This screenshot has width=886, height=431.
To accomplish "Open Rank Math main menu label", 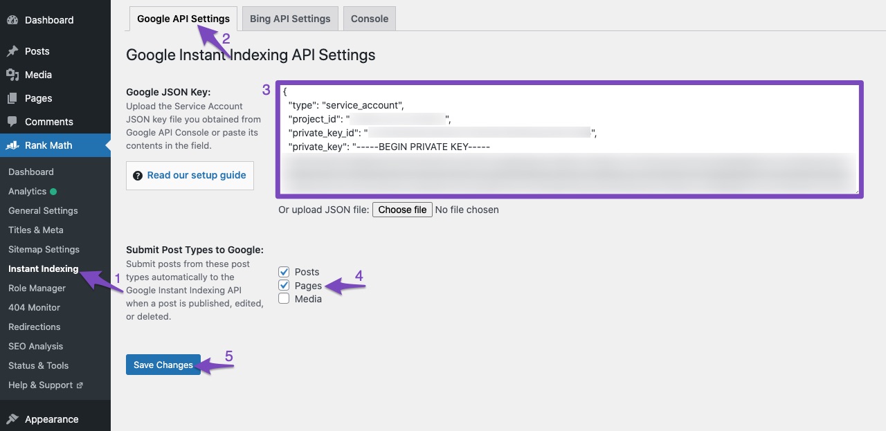I will coord(48,145).
